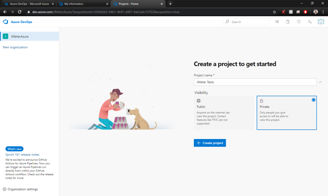
Task: Select the JMeterAzure organization entry
Action: [x=29, y=36]
